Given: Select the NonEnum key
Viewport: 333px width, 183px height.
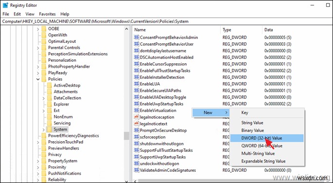Looking at the screenshot, I should [x=63, y=117].
